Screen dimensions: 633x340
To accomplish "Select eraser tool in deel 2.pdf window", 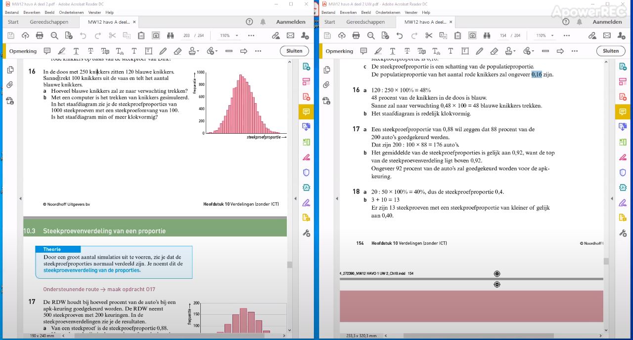I will [178, 51].
